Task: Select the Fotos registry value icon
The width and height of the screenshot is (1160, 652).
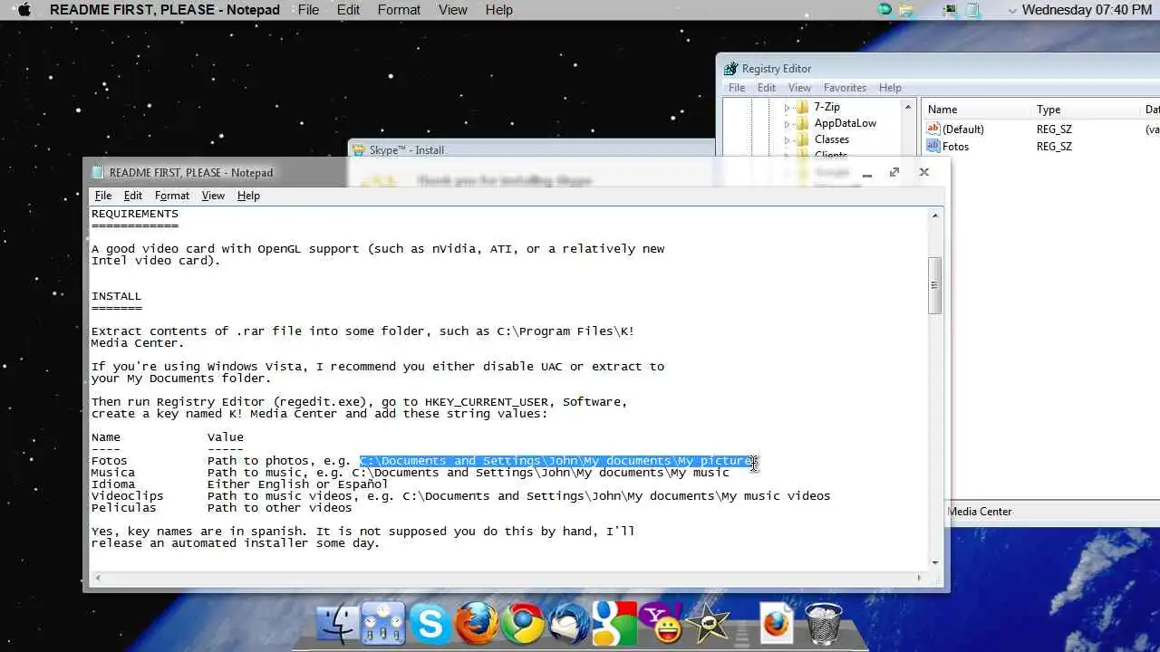Action: 933,147
